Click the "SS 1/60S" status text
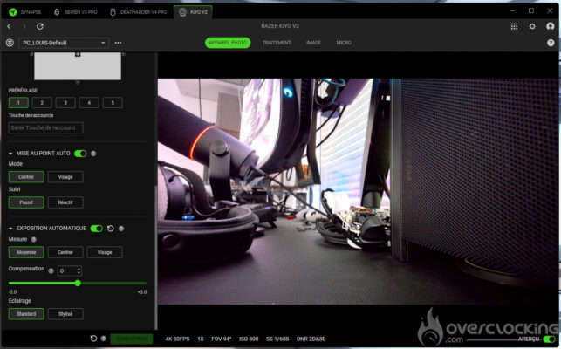 [x=277, y=339]
